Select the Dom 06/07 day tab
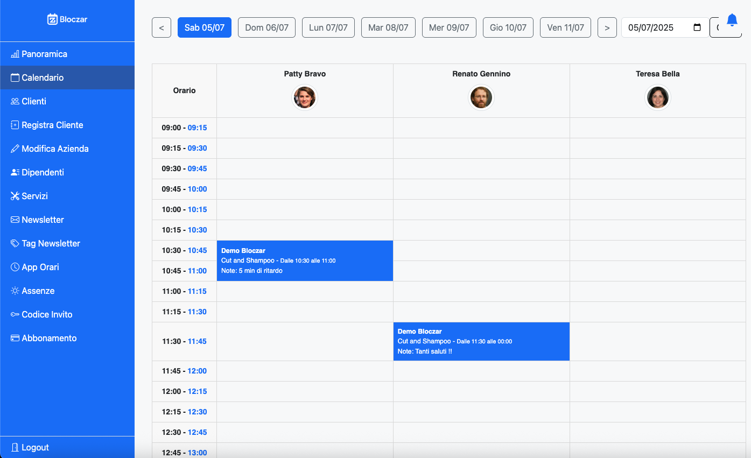Image resolution: width=751 pixels, height=458 pixels. 266,28
